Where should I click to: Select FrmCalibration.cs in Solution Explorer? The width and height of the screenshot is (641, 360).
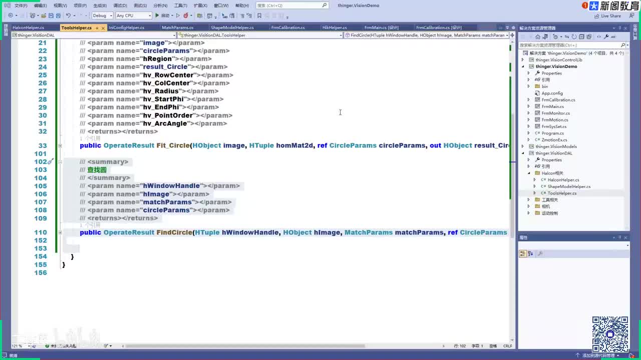click(558, 100)
